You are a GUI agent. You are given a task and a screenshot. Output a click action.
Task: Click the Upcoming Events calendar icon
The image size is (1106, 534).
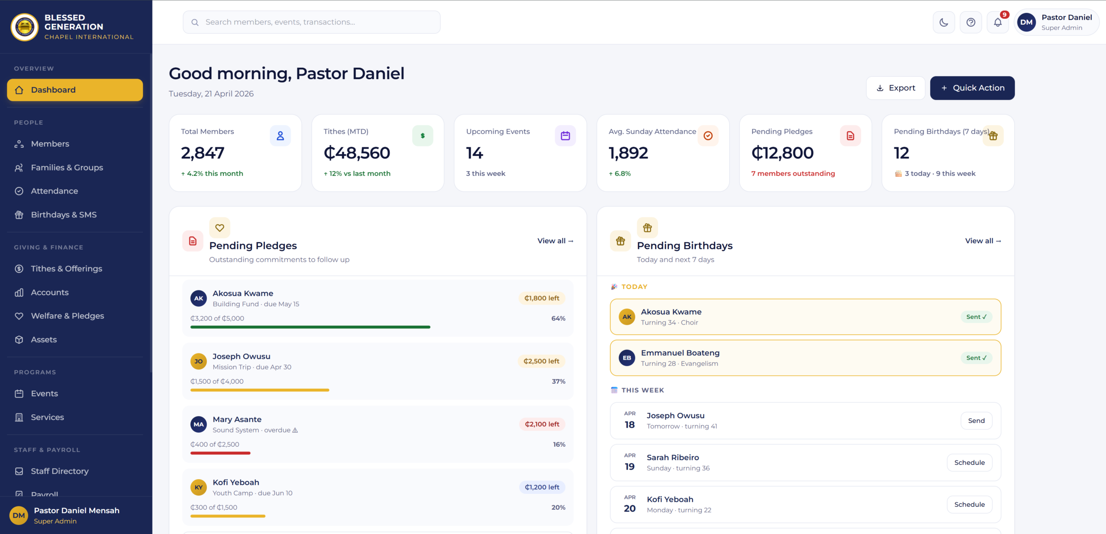tap(565, 136)
